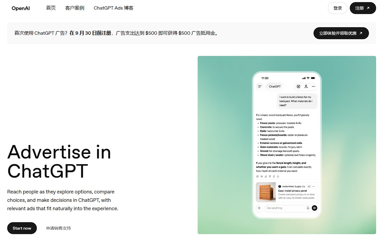
Task: Click the Ad label badge
Action: pos(309,186)
